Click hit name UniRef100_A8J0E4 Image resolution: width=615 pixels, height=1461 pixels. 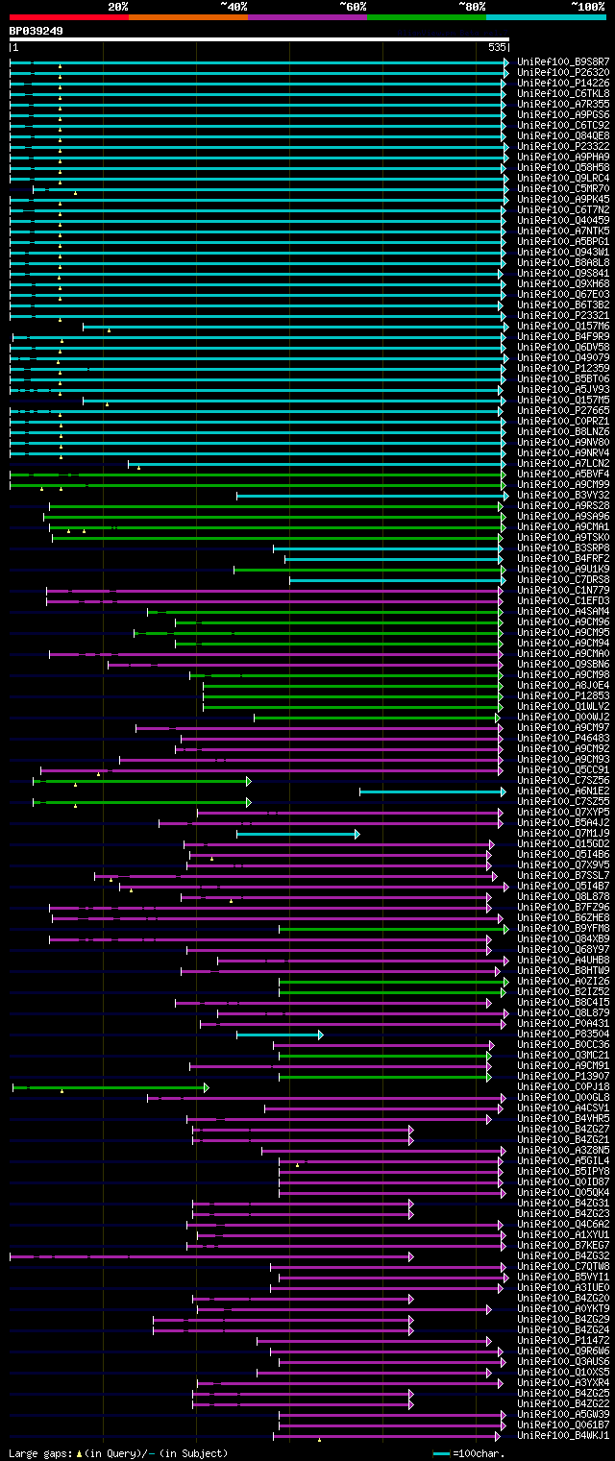click(563, 685)
